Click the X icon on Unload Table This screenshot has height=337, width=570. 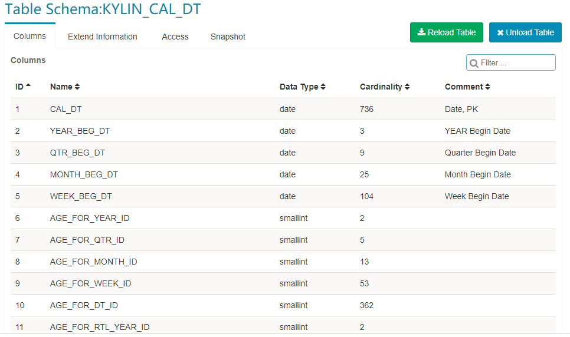coord(500,32)
